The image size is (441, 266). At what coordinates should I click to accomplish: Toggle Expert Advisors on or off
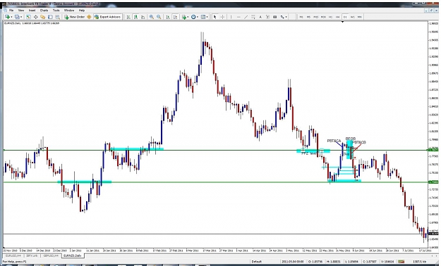tap(107, 17)
